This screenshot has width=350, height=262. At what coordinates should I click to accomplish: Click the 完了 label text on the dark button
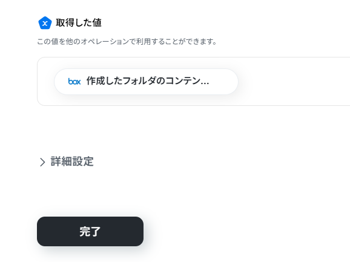coord(90,232)
